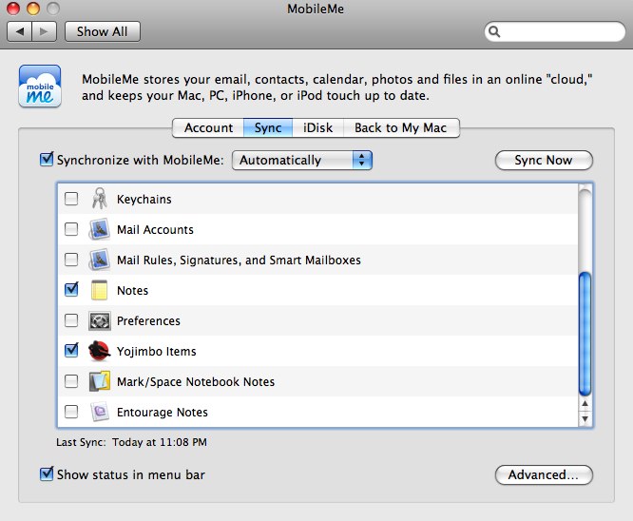Toggle Synchronize with MobileMe checkbox
This screenshot has height=521, width=633.
click(x=47, y=159)
